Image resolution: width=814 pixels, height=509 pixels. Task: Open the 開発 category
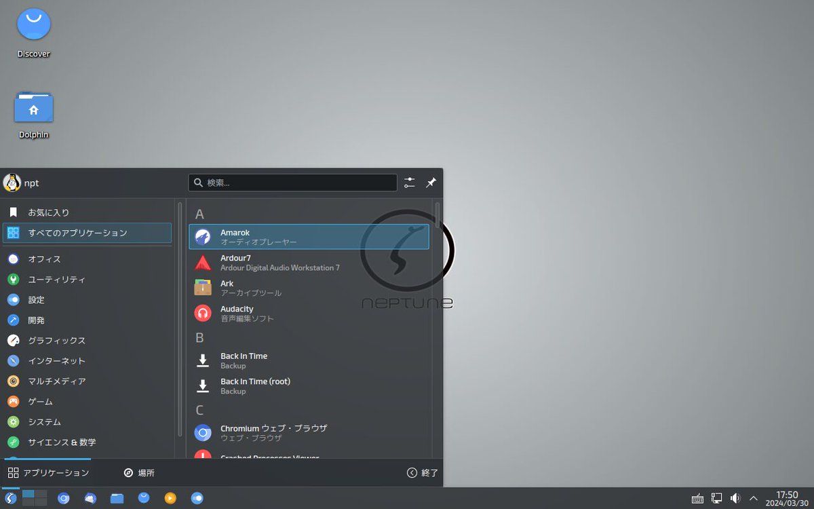pos(87,320)
